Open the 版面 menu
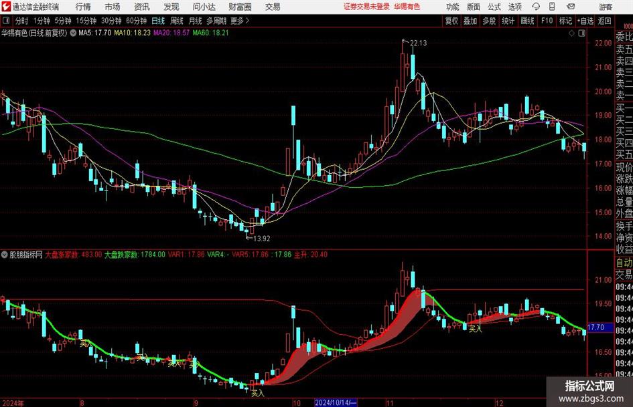 pyautogui.click(x=473, y=7)
